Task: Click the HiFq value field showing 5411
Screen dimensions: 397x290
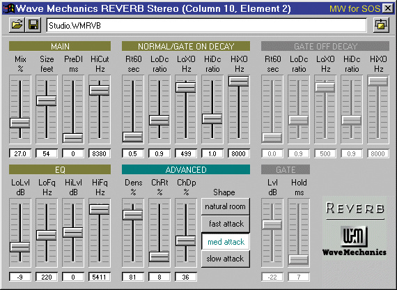Action: click(100, 277)
